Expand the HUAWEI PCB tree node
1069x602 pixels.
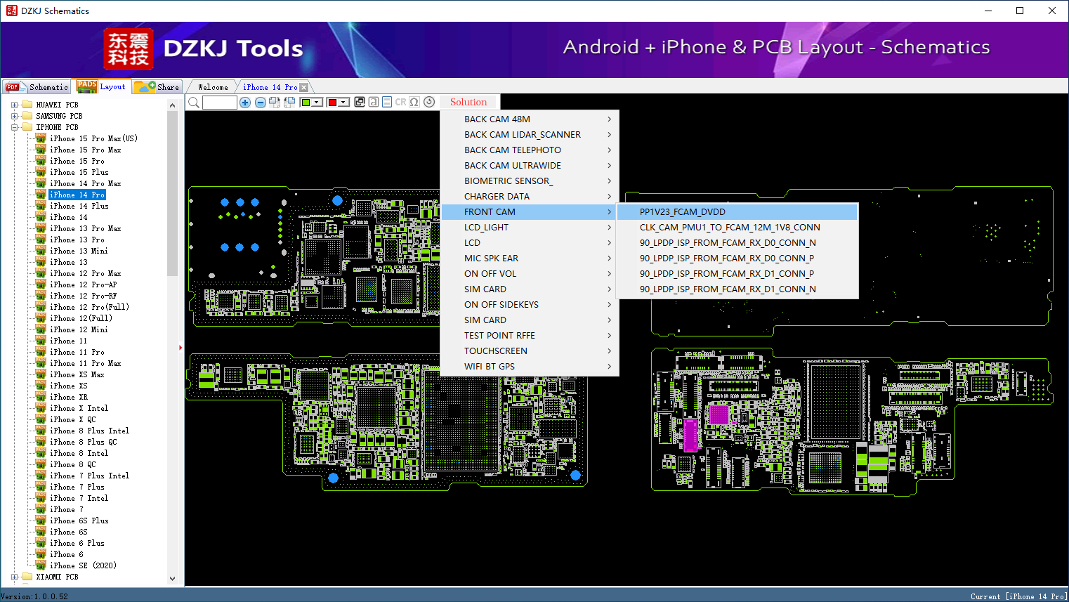(x=14, y=105)
